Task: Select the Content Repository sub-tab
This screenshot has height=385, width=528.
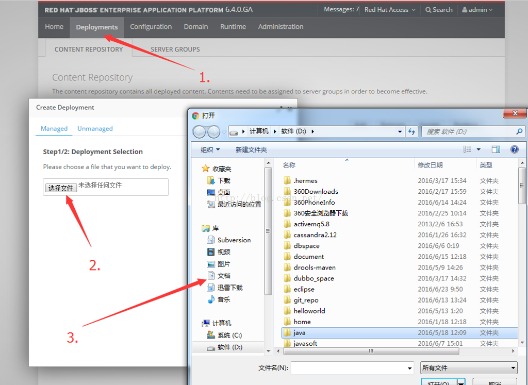Action: click(89, 49)
